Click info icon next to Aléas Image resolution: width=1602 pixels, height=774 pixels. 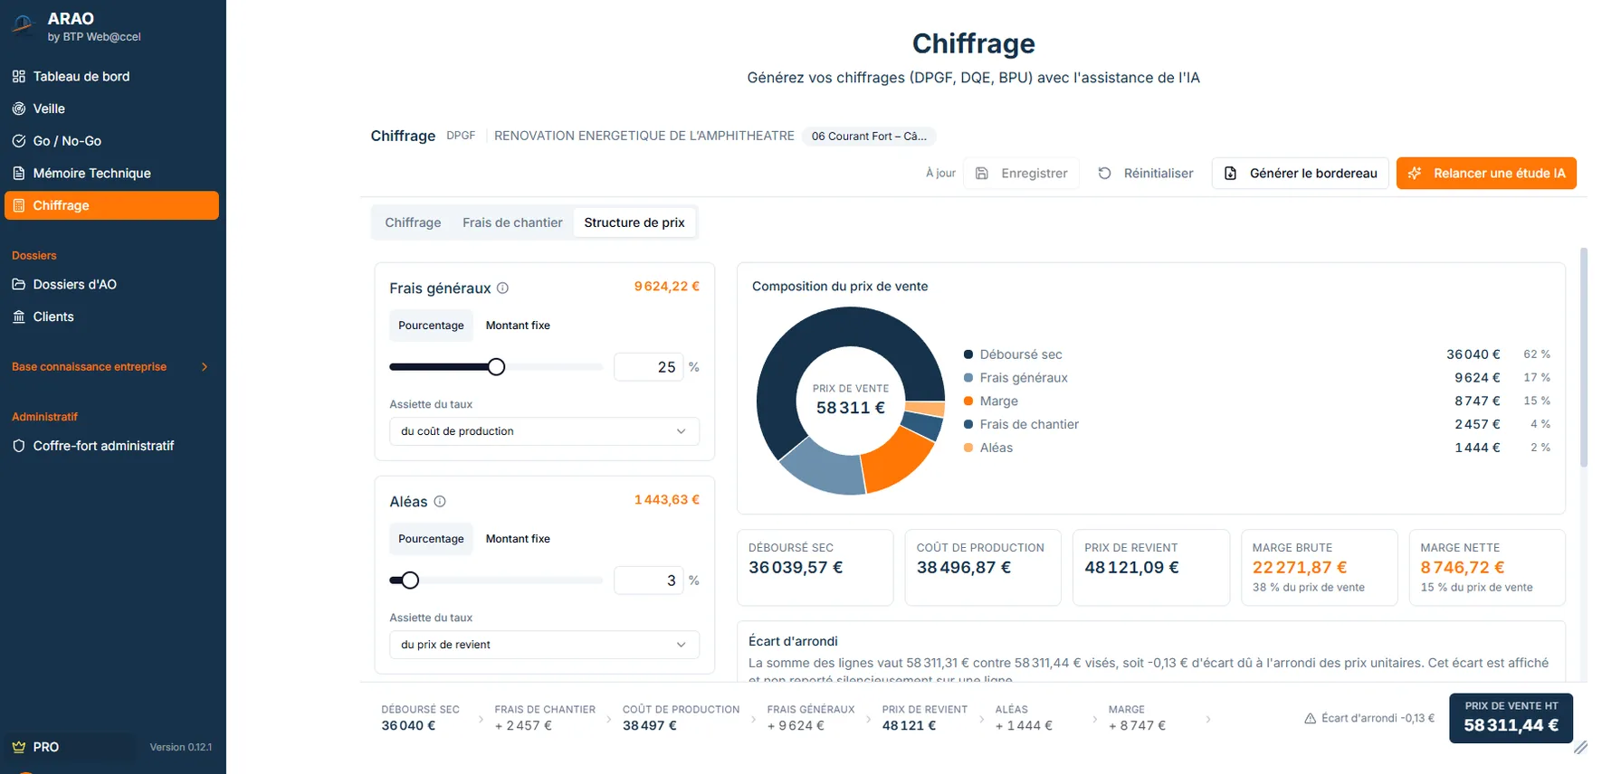point(440,502)
